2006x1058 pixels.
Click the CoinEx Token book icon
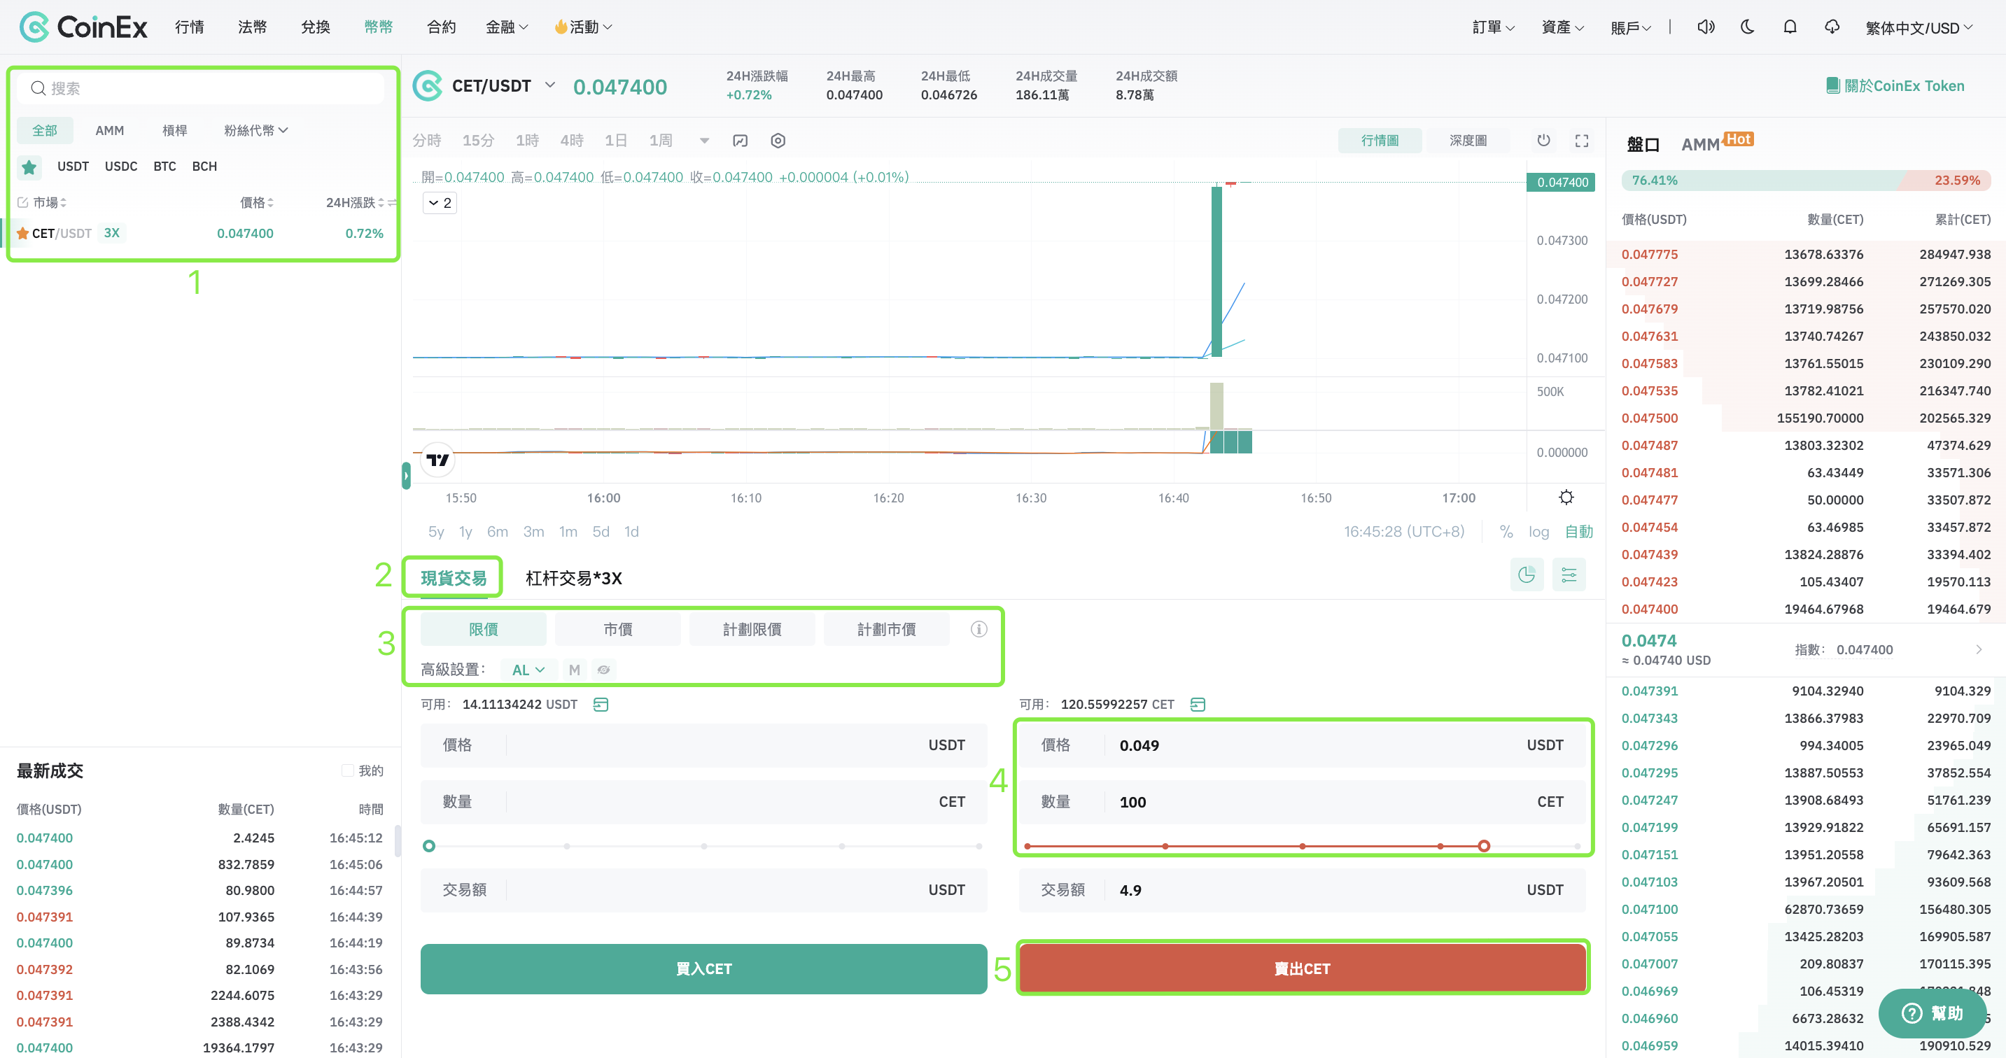coord(1832,85)
